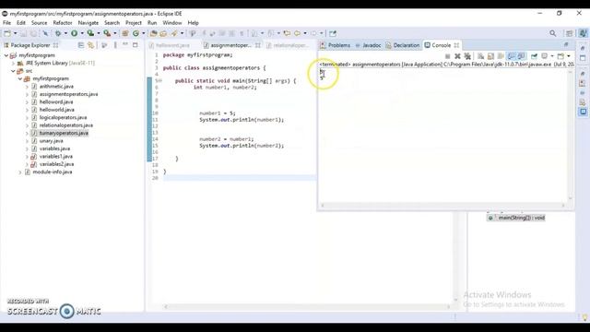Select turnaryoperators.java in Package Explorer
Viewport: 590px width, 332px height.
[x=64, y=133]
